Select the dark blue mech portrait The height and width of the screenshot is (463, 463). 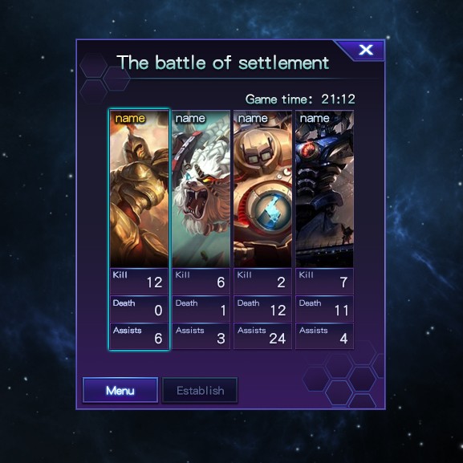coord(324,189)
